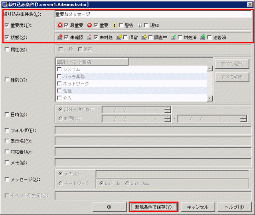Uncheck the 未対処 status checkbox
Viewport: 255px width, 215px height.
point(96,37)
